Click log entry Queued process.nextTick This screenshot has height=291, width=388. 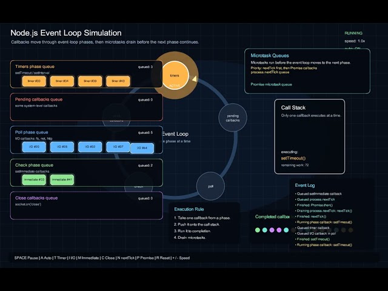[315, 199]
